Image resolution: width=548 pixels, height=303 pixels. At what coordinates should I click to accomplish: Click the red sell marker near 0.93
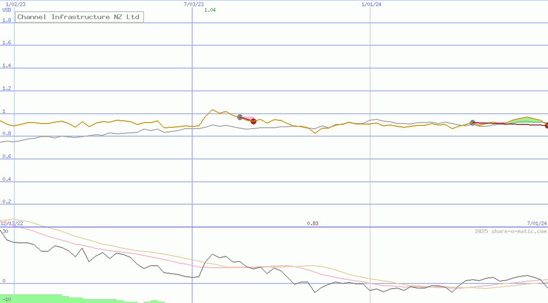[x=253, y=121]
